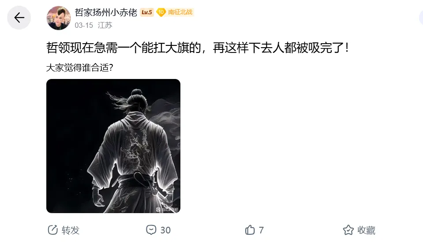Viewport: 423px width, 244px height.
Task: Click the watermark in the image corner
Action: pyautogui.click(x=168, y=209)
